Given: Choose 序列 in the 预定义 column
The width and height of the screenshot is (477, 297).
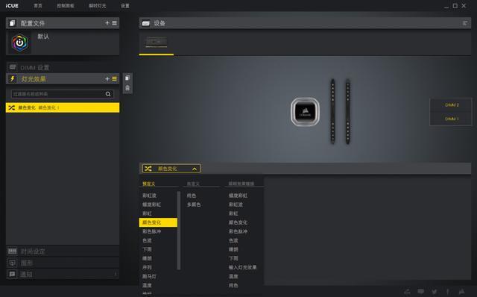Looking at the screenshot, I should (x=147, y=267).
